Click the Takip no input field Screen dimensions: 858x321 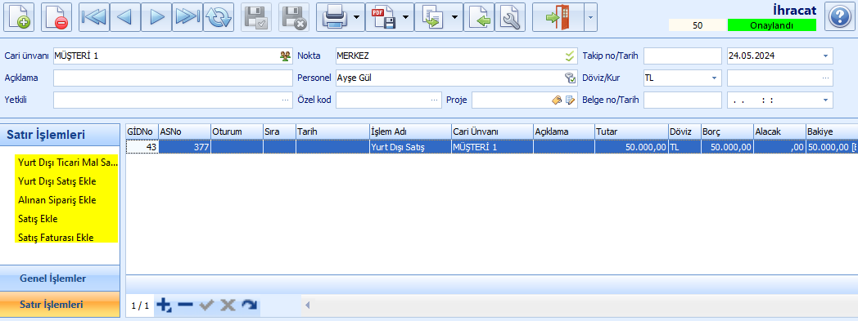(x=683, y=56)
